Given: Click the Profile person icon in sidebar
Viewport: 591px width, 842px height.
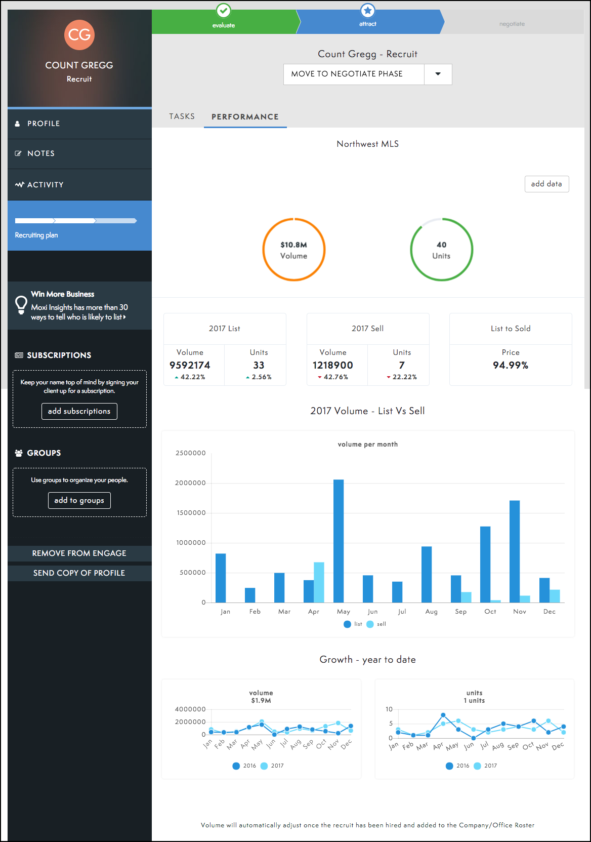Looking at the screenshot, I should click(18, 124).
